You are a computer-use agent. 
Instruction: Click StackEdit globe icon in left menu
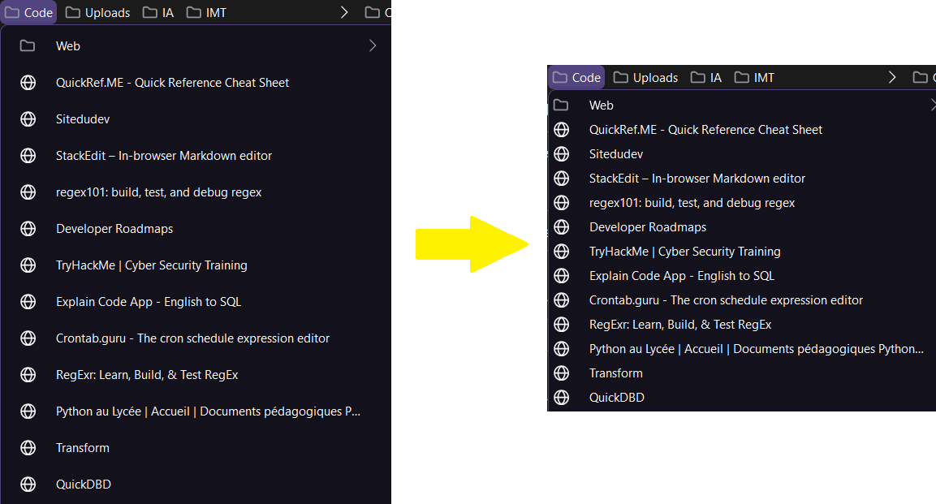(x=28, y=156)
